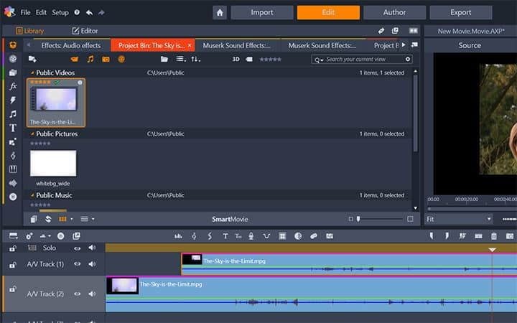
Task: Go to the Author workspace
Action: pyautogui.click(x=394, y=12)
